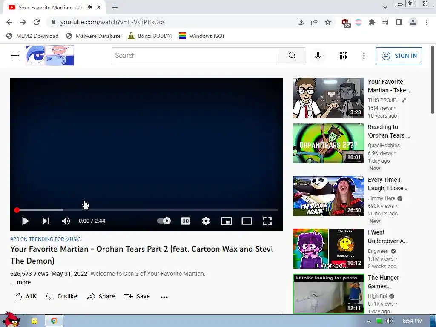The height and width of the screenshot is (327, 436).
Task: Toggle the autoplay switch
Action: 164,221
